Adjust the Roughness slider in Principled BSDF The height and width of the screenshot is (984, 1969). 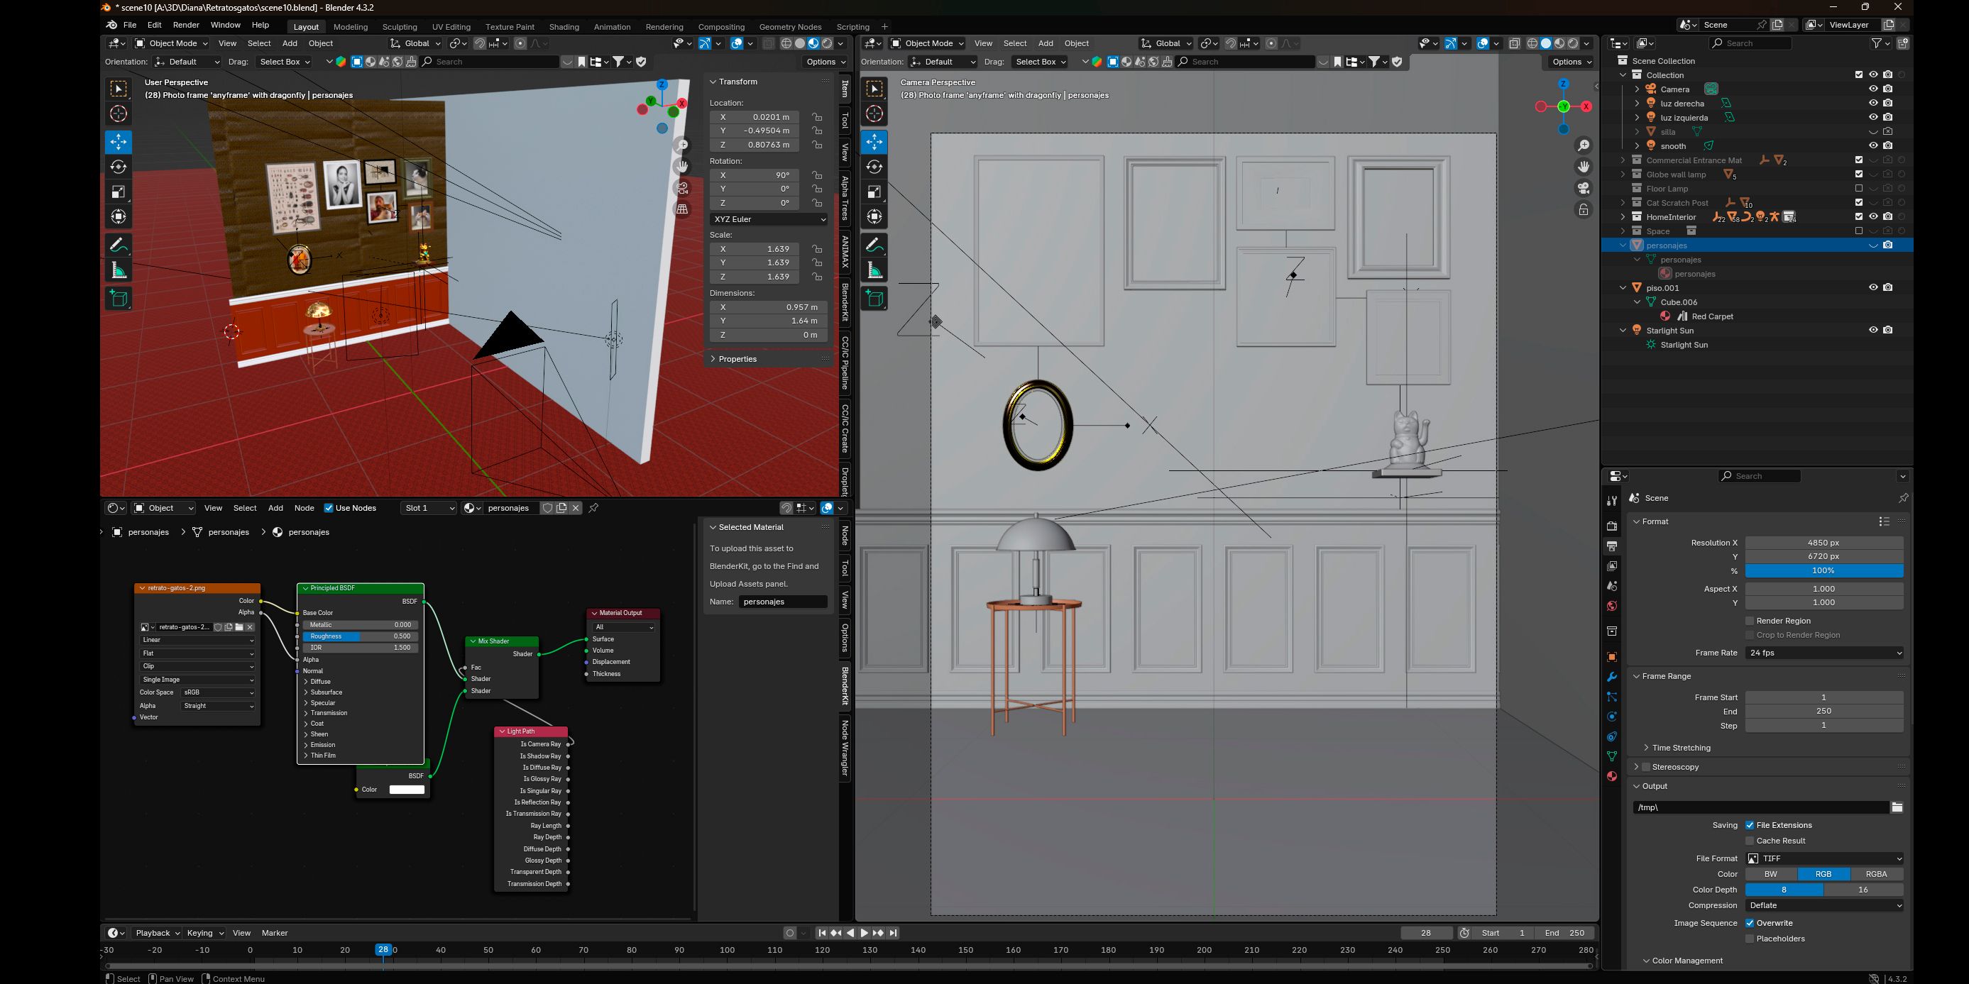tap(360, 636)
